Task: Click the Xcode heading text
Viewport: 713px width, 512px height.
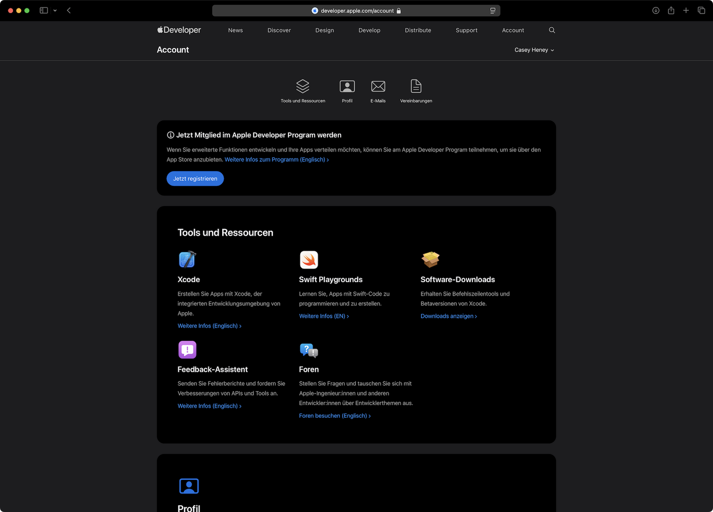Action: [189, 279]
